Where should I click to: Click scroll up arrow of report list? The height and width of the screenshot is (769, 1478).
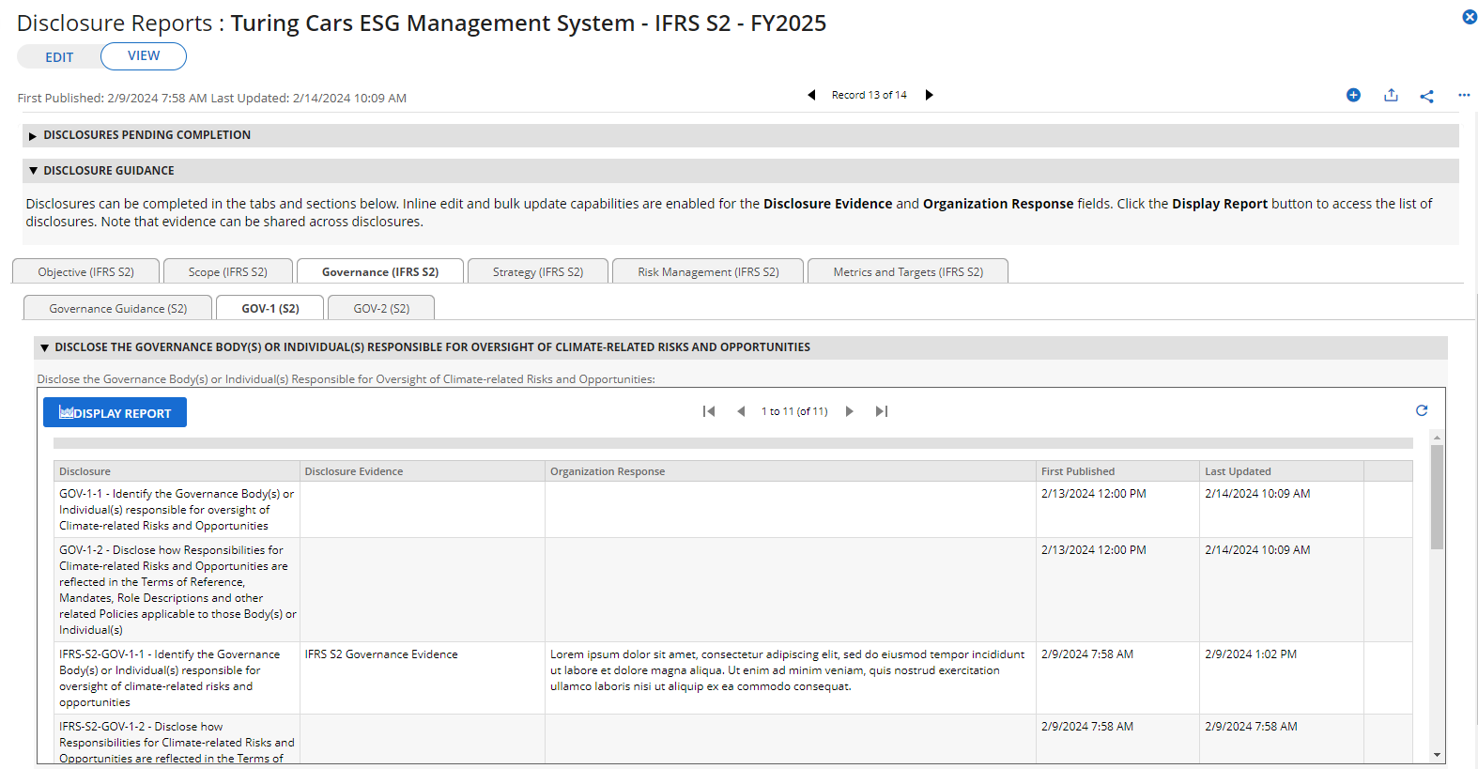1437,438
